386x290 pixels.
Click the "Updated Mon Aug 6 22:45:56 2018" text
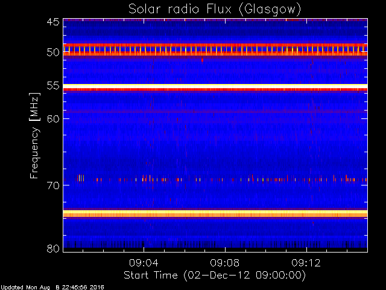[x=52, y=288]
